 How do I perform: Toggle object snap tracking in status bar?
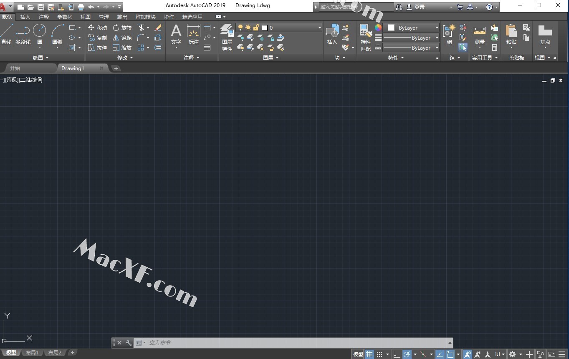pyautogui.click(x=440, y=354)
